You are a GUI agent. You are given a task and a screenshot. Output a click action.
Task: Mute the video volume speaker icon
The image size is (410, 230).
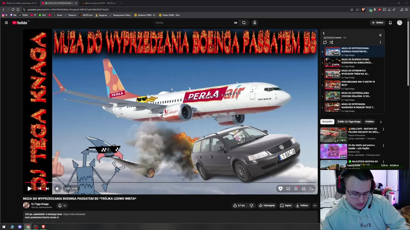pos(57,189)
